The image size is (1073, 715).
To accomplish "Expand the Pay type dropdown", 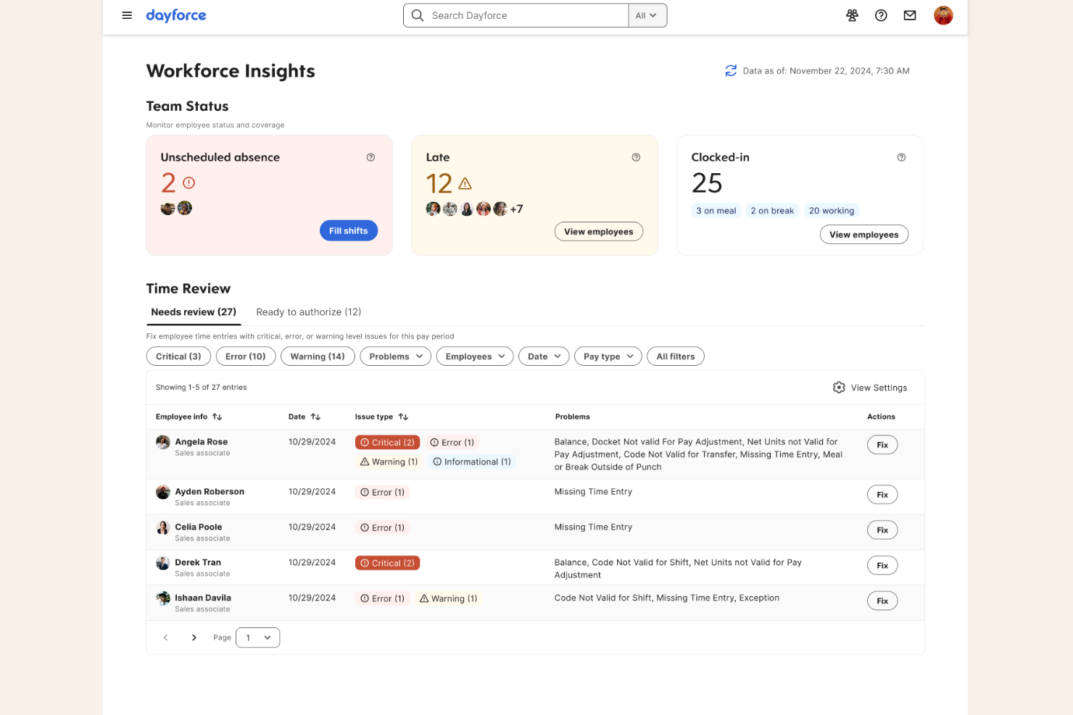I will click(608, 356).
